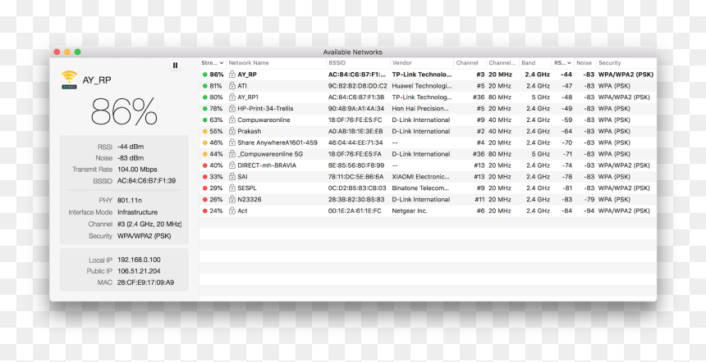Viewport: 706px width, 362px height.
Task: Click vendor Huawei Technologi... cell
Action: [421, 86]
